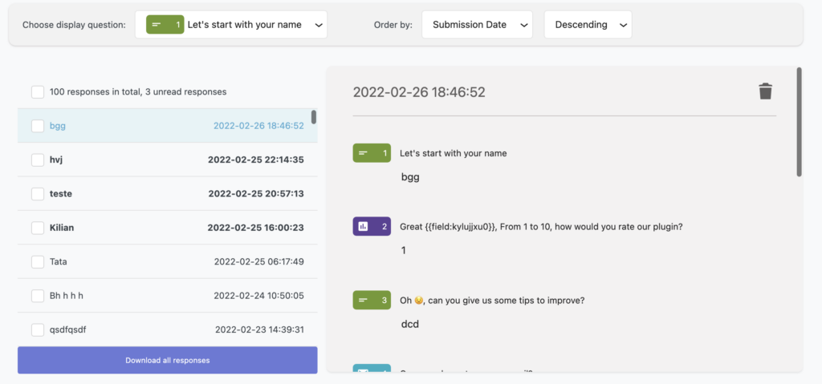
Task: Check the teste response checkbox
Action: [38, 194]
